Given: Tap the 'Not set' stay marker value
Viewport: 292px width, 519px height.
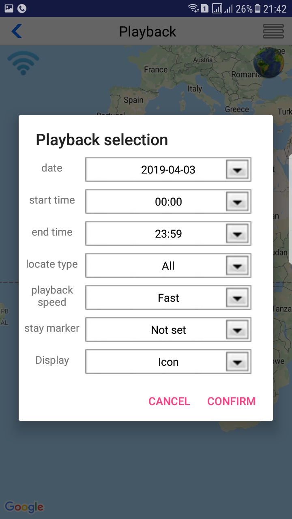Looking at the screenshot, I should [168, 330].
